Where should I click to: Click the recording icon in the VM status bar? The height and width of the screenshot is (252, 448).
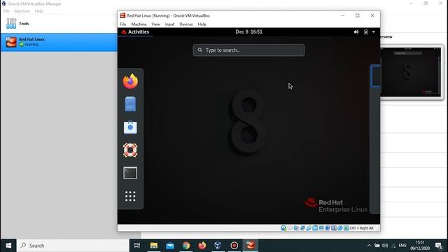[x=328, y=228]
